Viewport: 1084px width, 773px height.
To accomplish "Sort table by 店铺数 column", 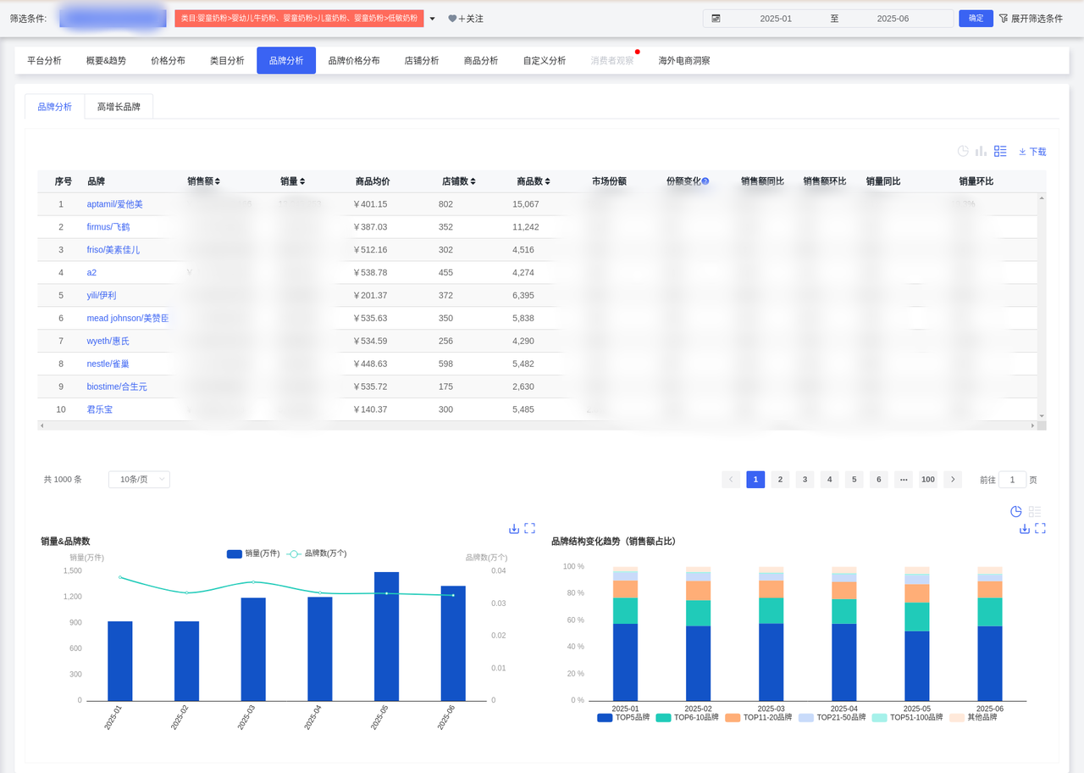I will click(473, 181).
